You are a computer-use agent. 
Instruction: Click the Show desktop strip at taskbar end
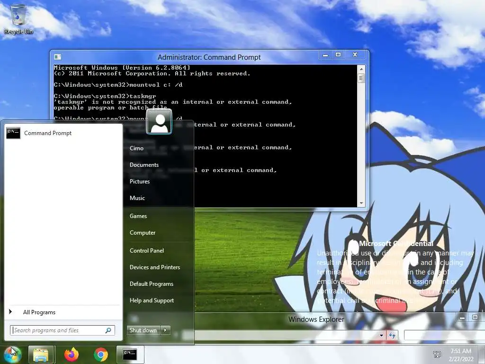click(x=482, y=355)
